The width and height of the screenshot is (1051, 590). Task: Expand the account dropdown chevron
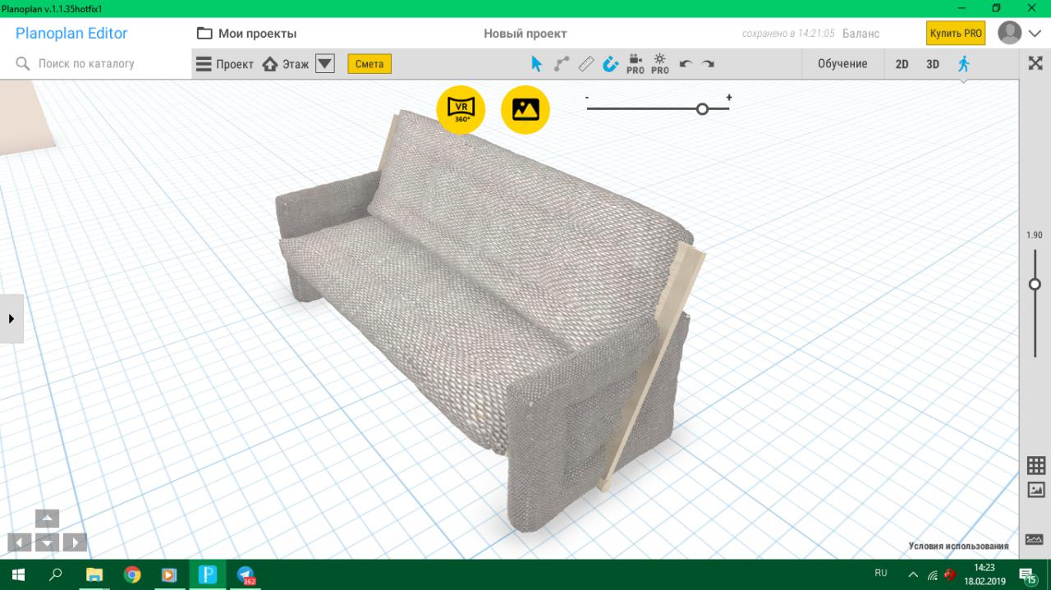pos(1035,34)
